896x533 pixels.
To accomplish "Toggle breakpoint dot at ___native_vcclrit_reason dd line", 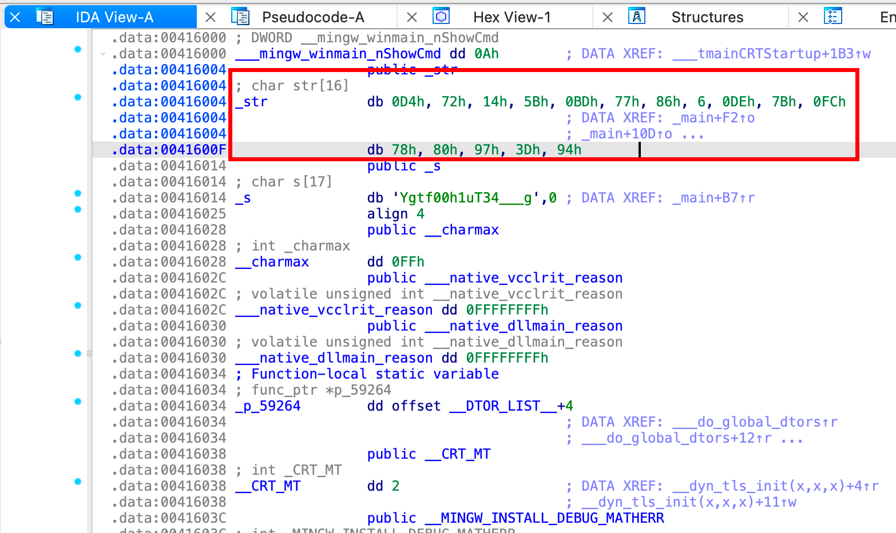I will 78,305.
